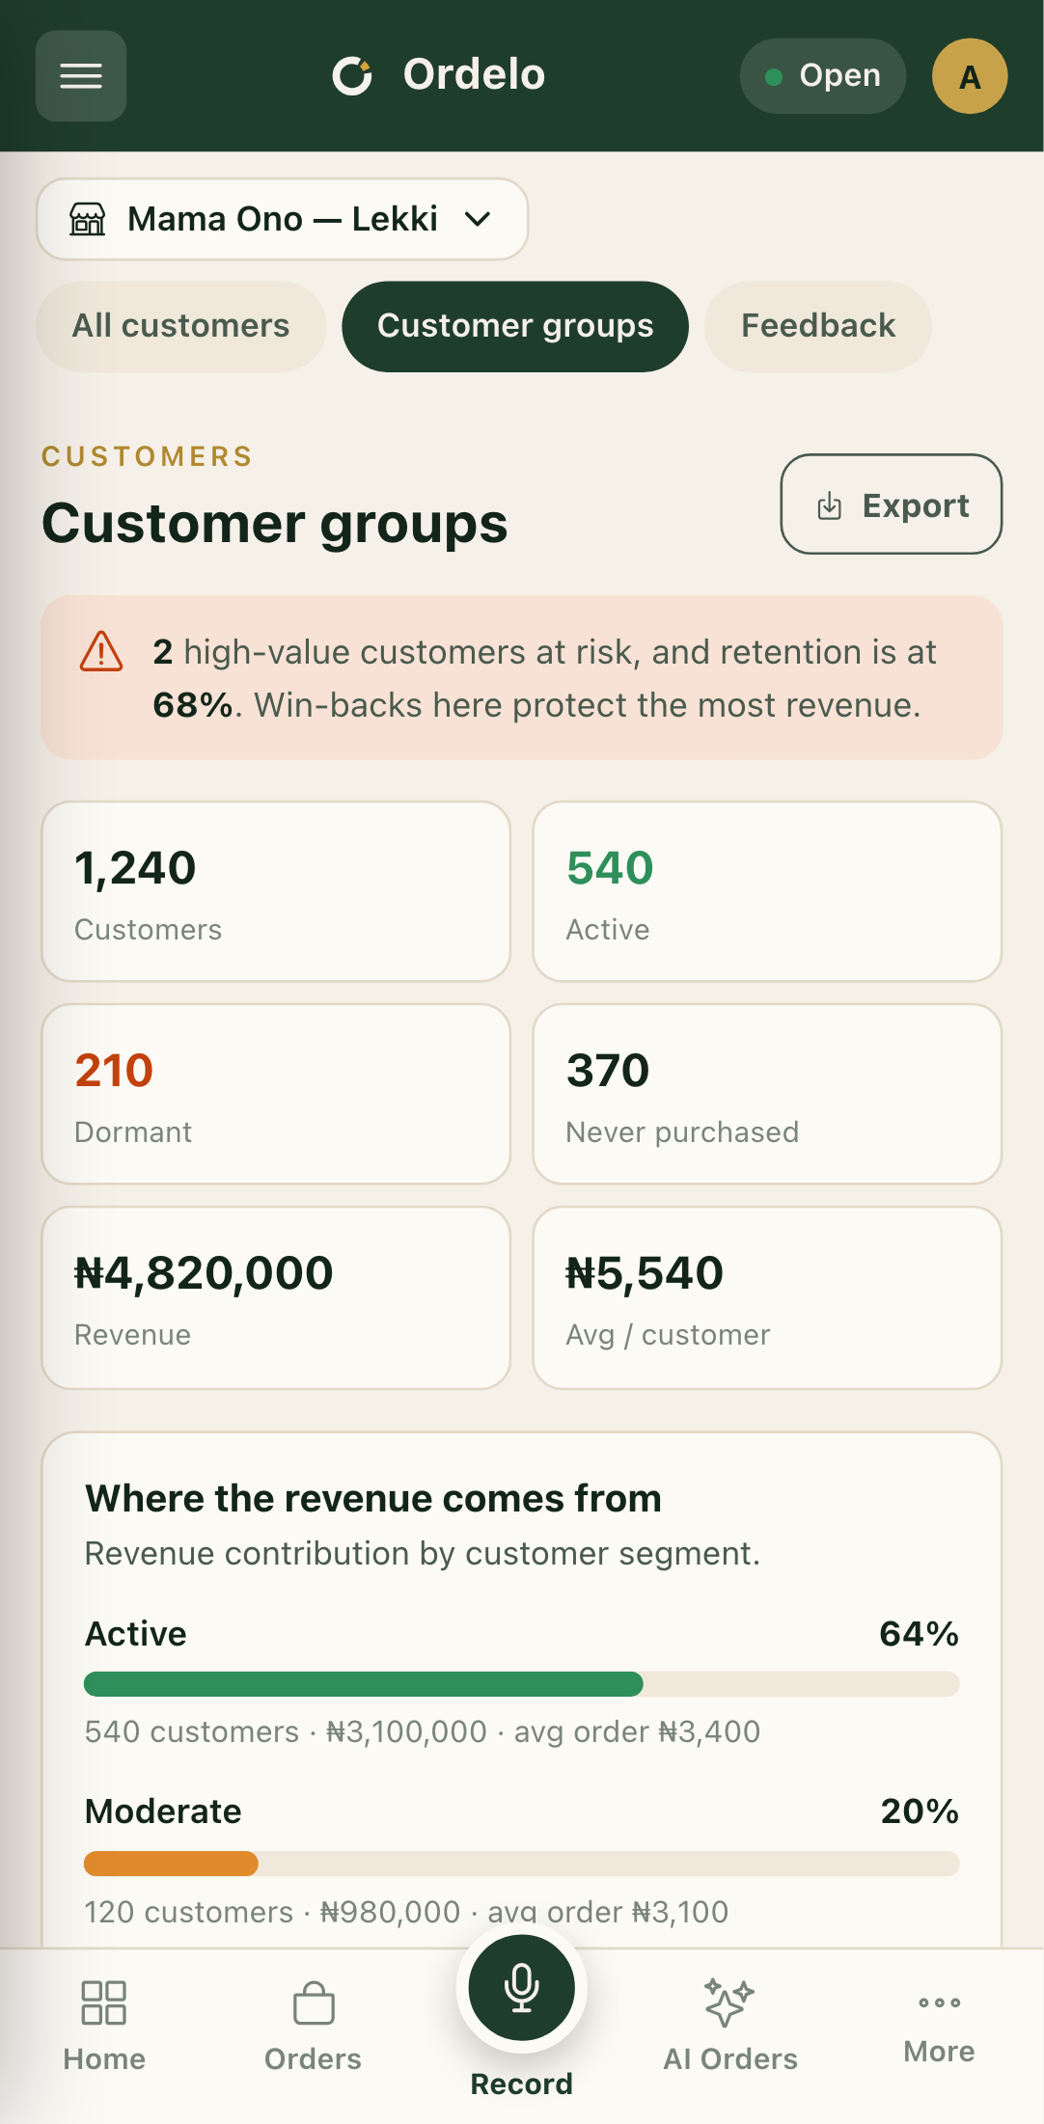Tap the microphone Record button

522,1987
